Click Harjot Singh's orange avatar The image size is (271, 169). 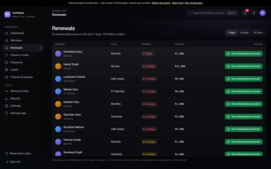[58, 66]
